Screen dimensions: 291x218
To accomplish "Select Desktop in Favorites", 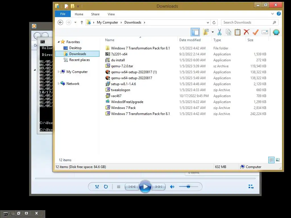I will tap(75, 48).
